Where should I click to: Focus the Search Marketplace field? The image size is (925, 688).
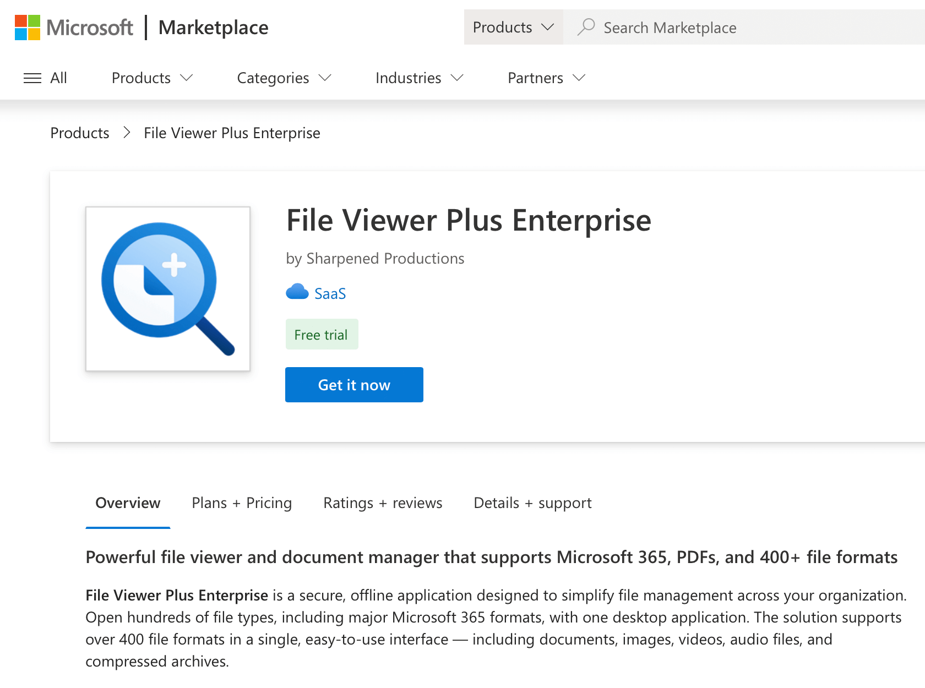744,27
